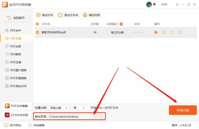The width and height of the screenshot is (199, 129).
Task: Click the 添加文件 plus circle icon
Action: pos(38,15)
